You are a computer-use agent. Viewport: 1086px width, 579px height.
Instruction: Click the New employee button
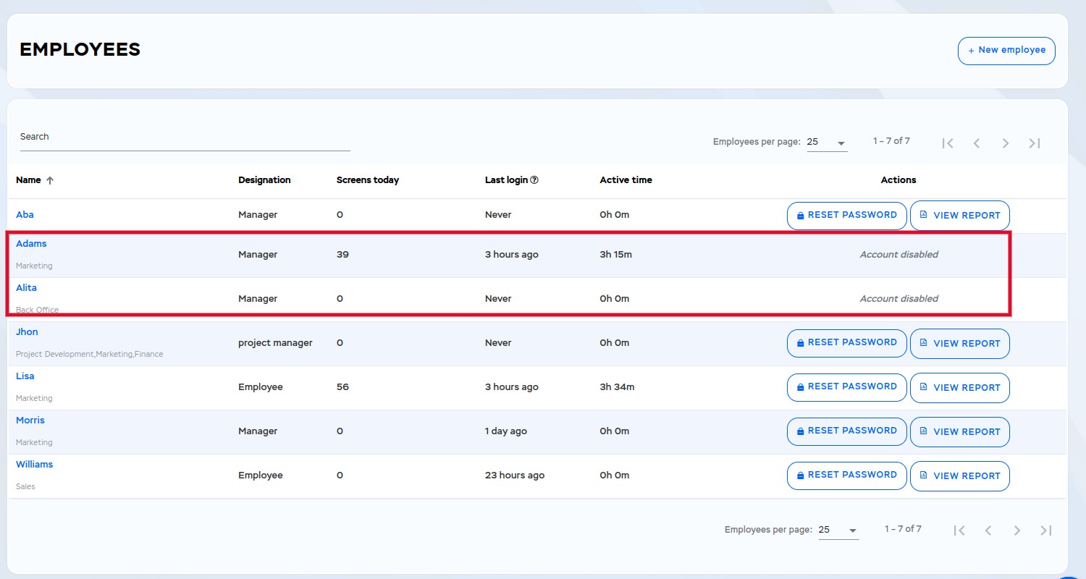coord(1006,51)
